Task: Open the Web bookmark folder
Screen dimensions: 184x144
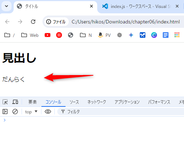Action: coord(30,35)
